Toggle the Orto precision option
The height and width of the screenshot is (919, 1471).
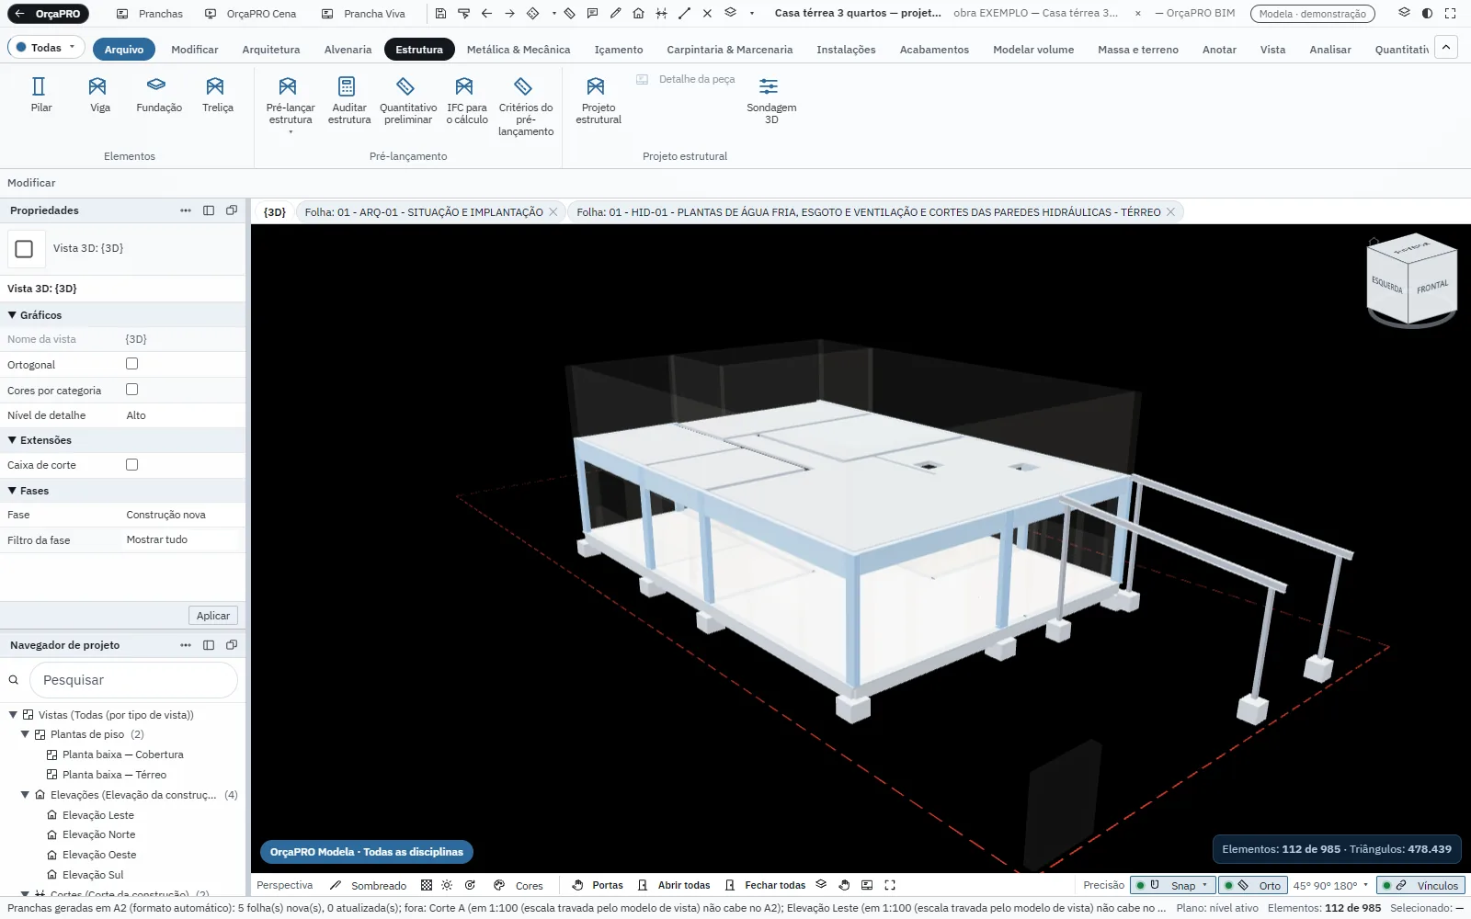(x=1252, y=885)
